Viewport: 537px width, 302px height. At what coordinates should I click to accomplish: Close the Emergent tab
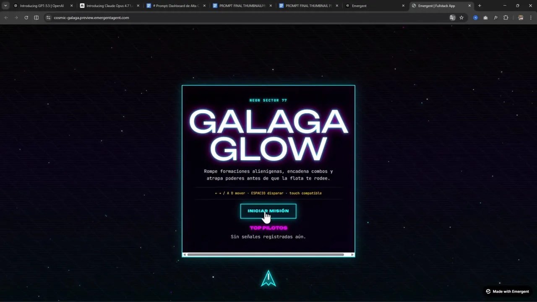[x=403, y=6]
